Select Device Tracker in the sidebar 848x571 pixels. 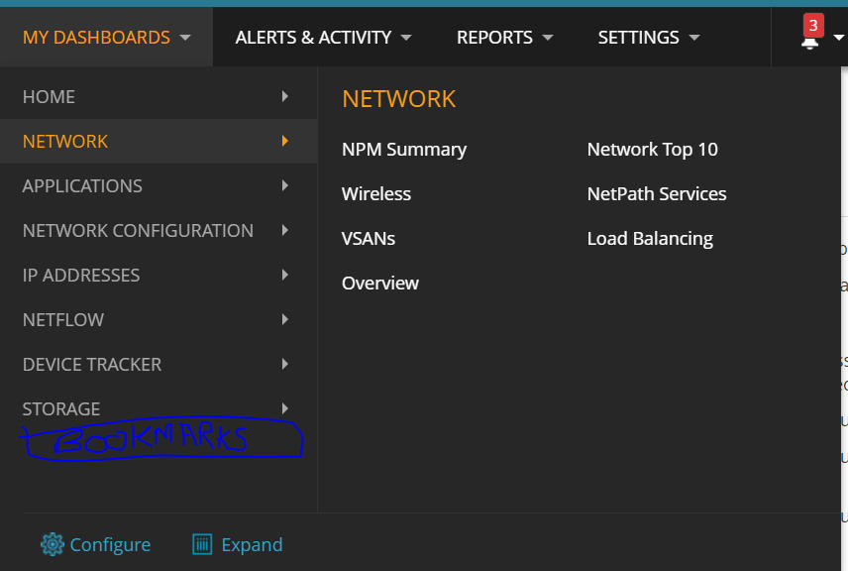pos(159,364)
